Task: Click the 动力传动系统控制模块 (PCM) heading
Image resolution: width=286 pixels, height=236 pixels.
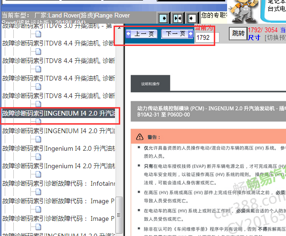Action: click(208, 111)
